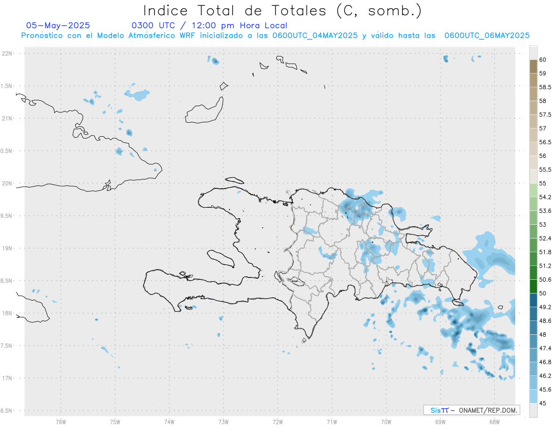Click the dark brown colorbar segment below 60

(533, 66)
